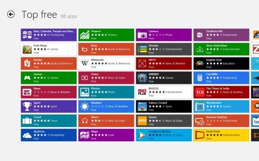The height and width of the screenshot is (161, 259).
Task: Select the Yahoo! Cricket icon
Action: click(x=142, y=107)
